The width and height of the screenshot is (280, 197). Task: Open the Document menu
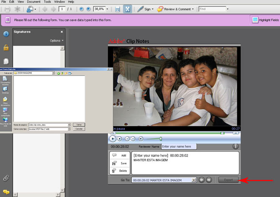click(x=34, y=2)
